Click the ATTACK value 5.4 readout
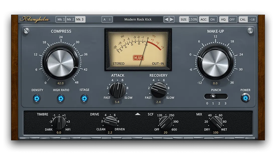 [x=117, y=102]
